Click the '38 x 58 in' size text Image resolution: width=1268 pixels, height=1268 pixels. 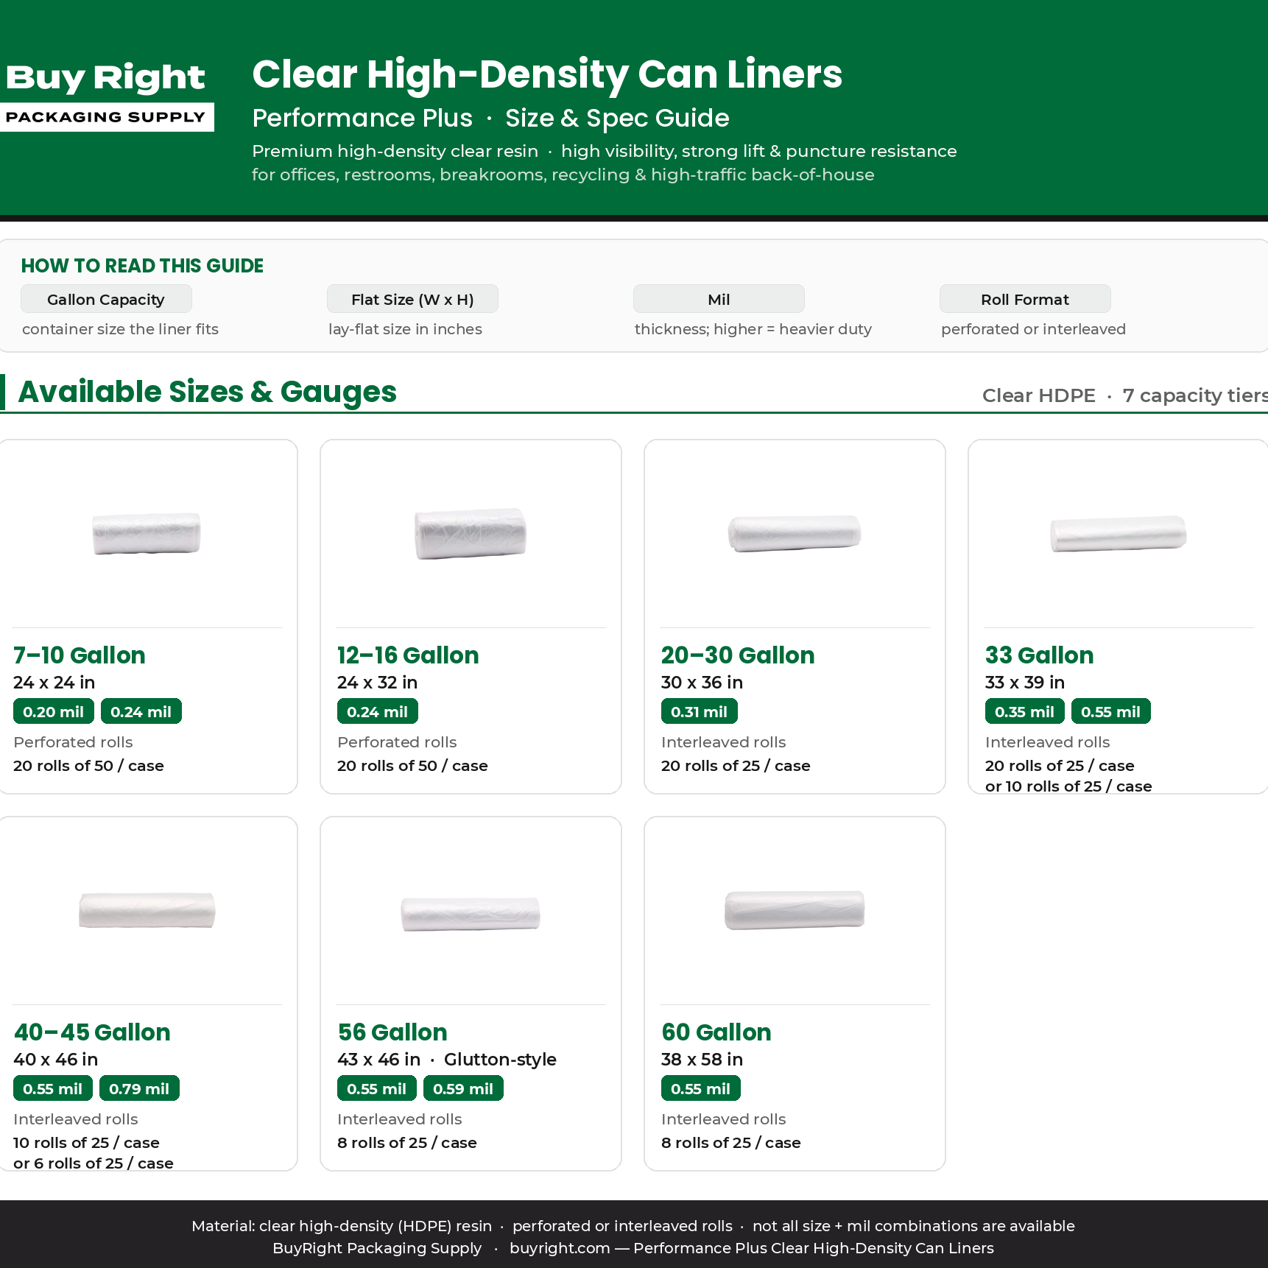point(702,1060)
